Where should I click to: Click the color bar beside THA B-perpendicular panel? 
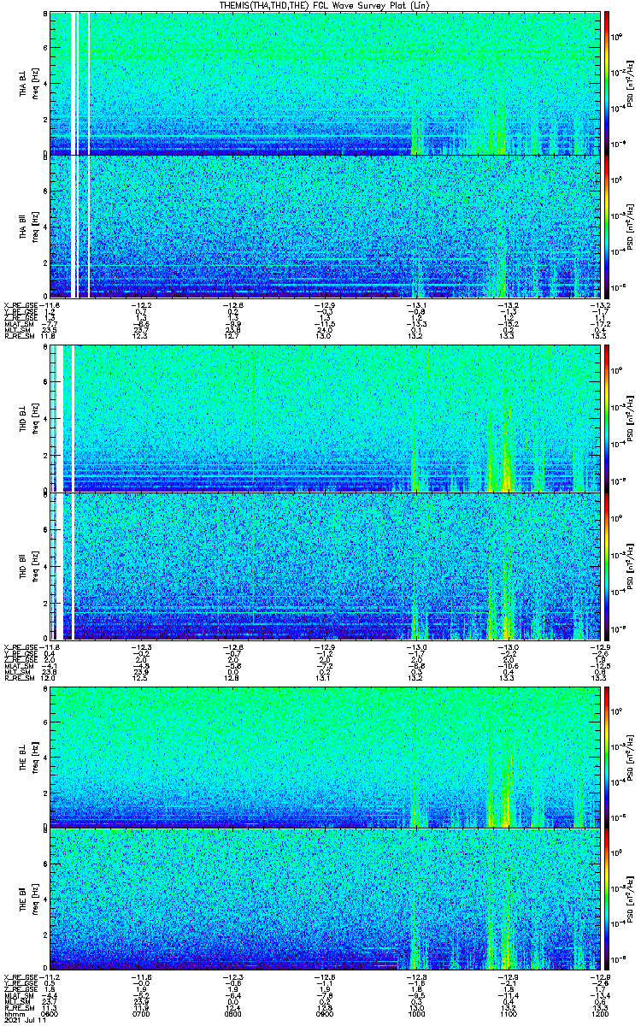(x=607, y=83)
